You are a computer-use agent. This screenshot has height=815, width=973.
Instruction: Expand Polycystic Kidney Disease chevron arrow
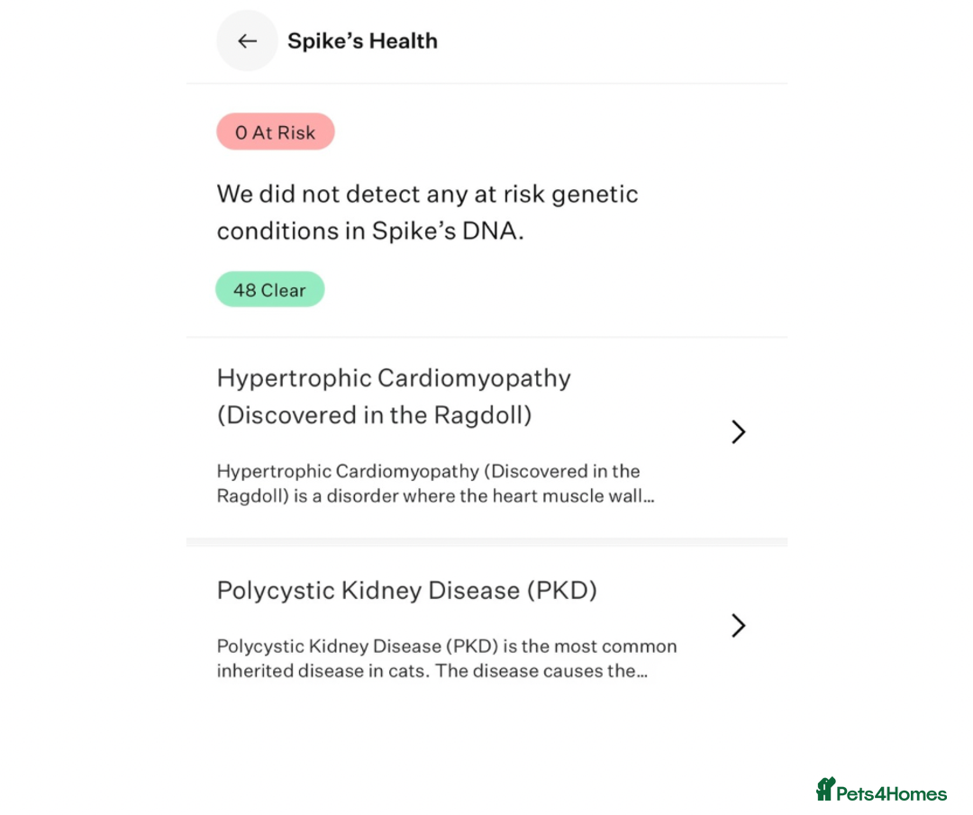[x=738, y=626]
